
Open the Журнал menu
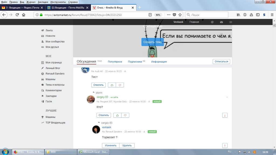click(x=31, y=2)
